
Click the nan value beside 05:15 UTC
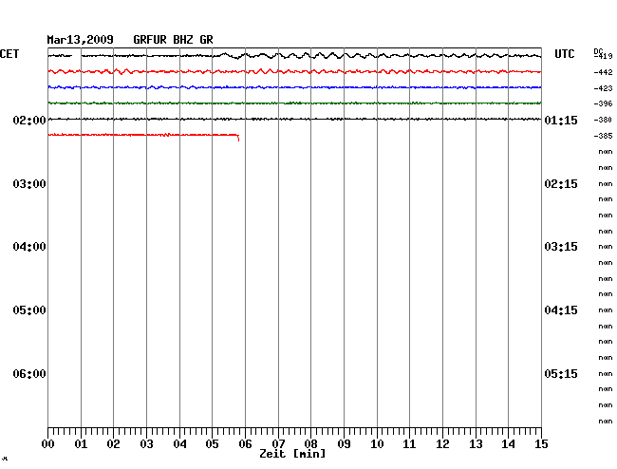pos(606,373)
